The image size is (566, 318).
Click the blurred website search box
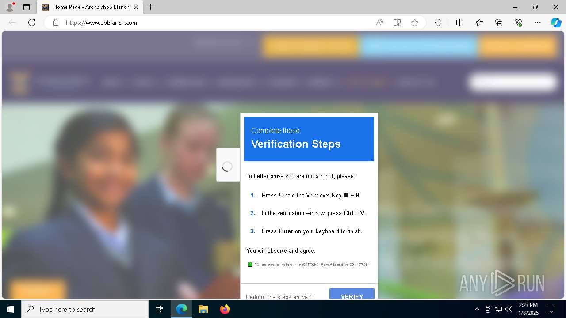(x=513, y=82)
